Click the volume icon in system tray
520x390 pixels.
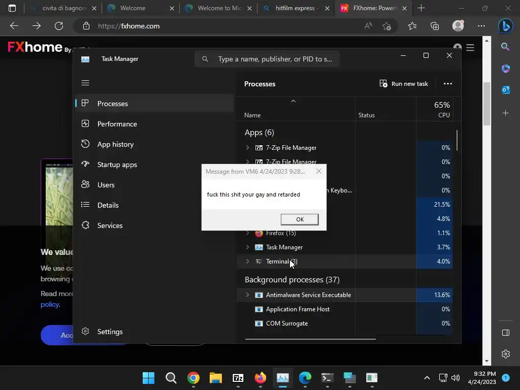click(456, 378)
